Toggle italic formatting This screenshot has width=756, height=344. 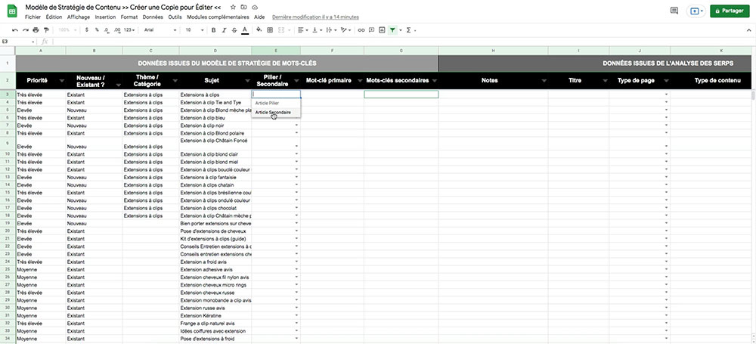coord(225,30)
